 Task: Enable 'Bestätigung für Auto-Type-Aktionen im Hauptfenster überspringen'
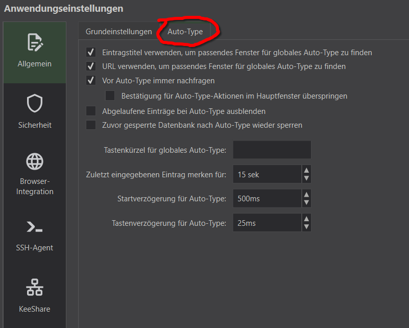tap(110, 96)
